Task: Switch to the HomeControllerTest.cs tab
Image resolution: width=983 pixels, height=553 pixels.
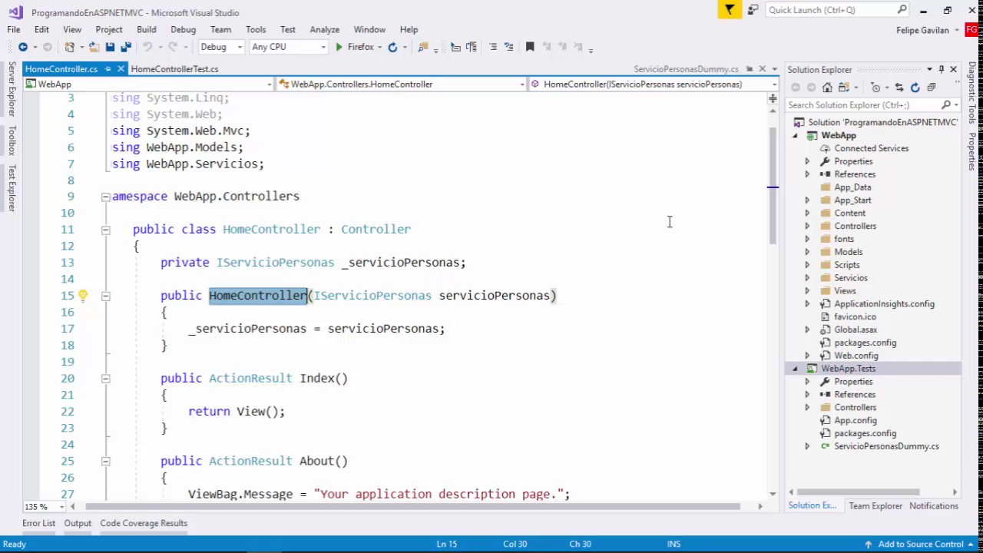Action: click(x=174, y=69)
